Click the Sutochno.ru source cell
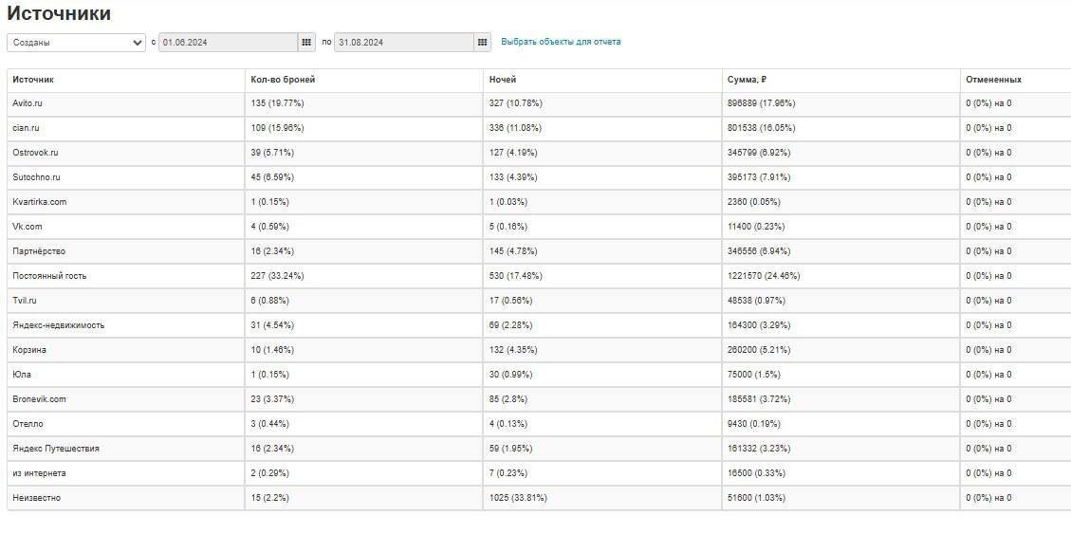Viewport: 1071px width, 534px height. [x=36, y=177]
